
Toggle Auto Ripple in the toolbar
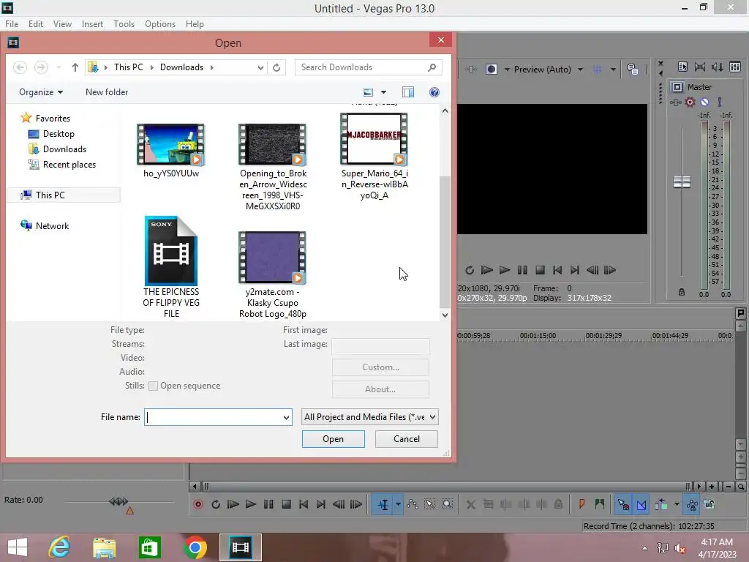point(661,504)
